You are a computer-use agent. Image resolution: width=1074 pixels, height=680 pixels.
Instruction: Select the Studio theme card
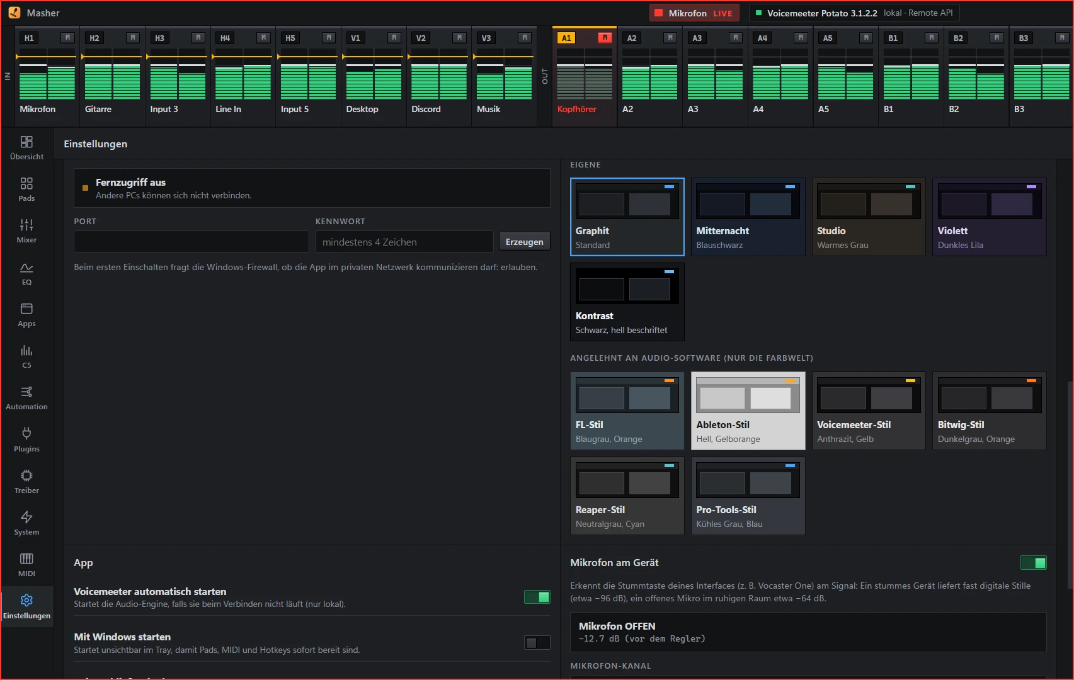[x=869, y=217]
